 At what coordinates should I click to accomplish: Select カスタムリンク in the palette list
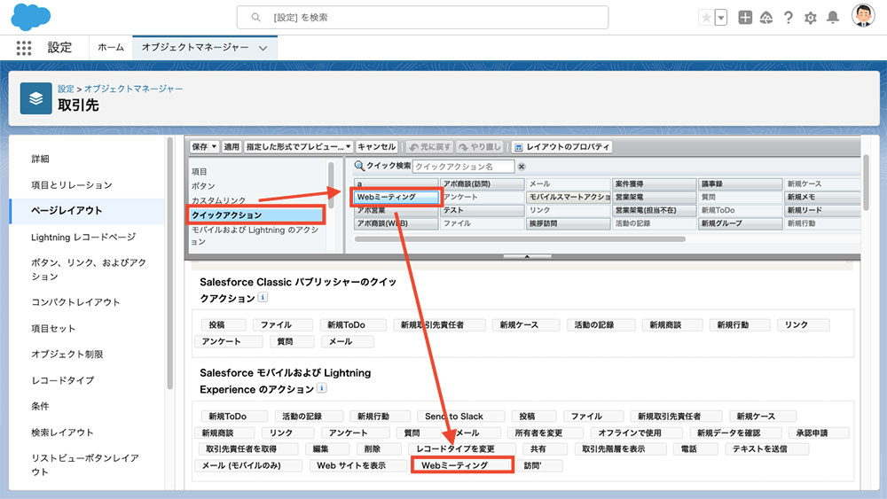coord(218,200)
